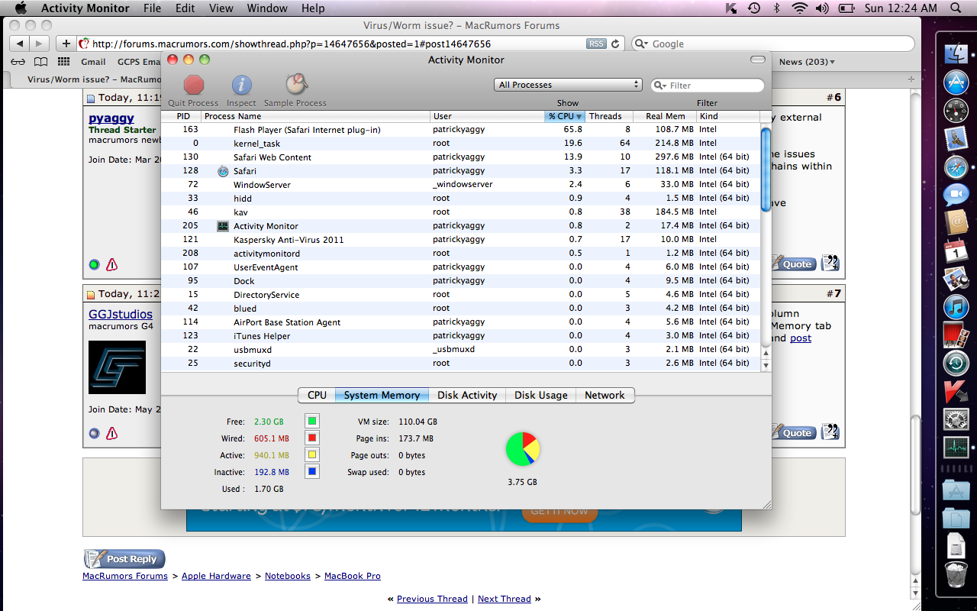Open iChat from the Dock

click(x=956, y=196)
